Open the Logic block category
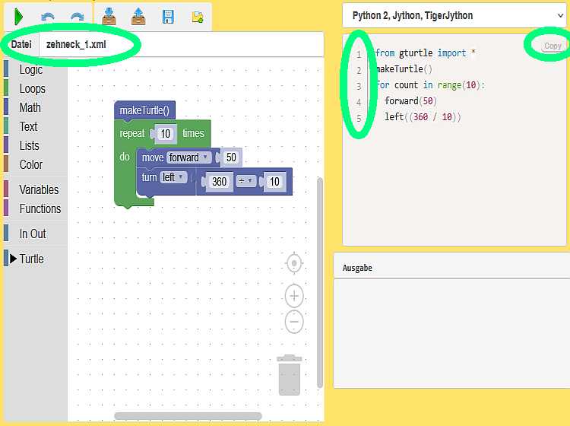This screenshot has height=426, width=570. point(31,69)
